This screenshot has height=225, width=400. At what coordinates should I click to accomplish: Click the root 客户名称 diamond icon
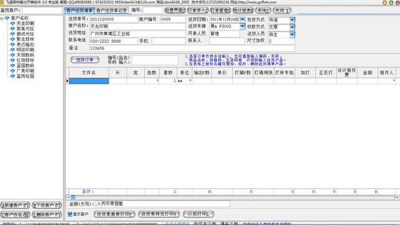click(x=7, y=18)
